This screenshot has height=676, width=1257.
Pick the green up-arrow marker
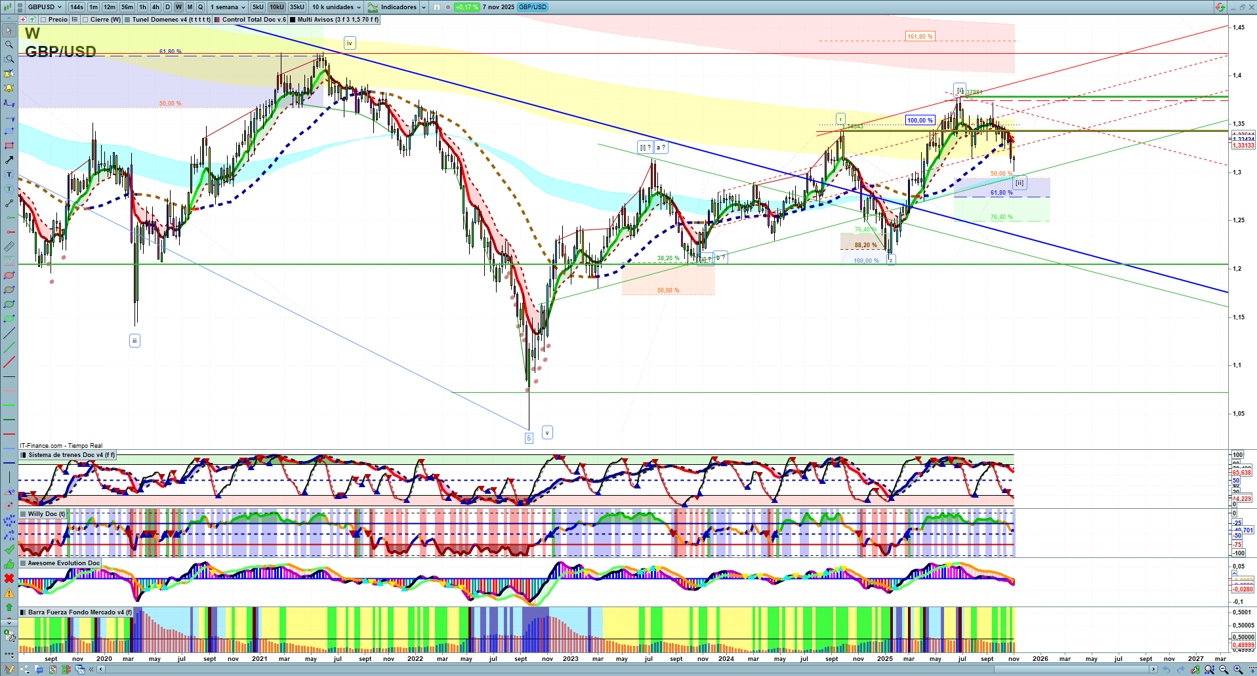9,607
